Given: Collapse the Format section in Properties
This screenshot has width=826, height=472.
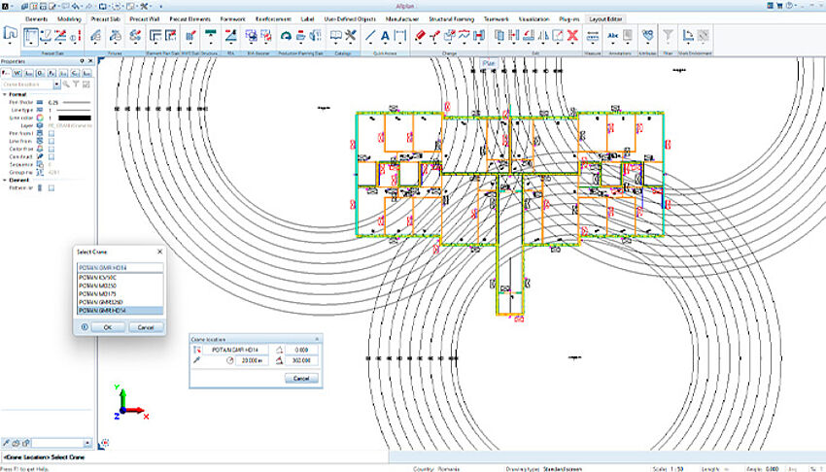Looking at the screenshot, I should tap(4, 94).
